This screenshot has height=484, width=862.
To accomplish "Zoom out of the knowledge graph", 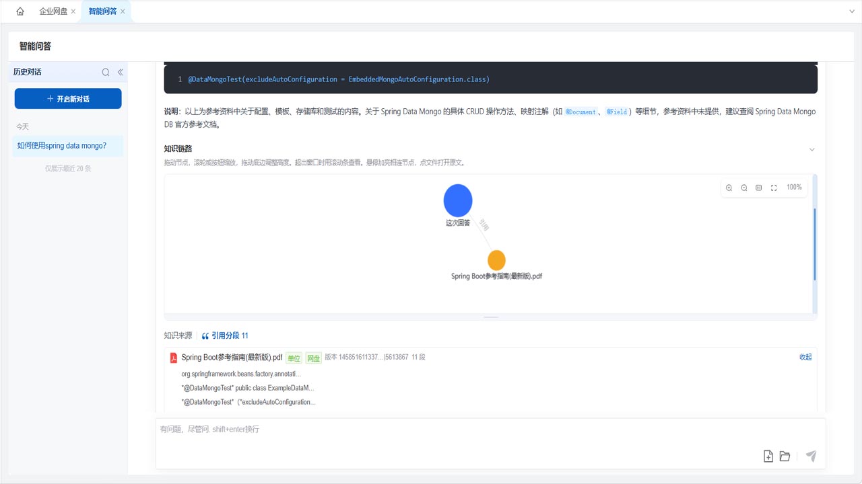I will 744,188.
